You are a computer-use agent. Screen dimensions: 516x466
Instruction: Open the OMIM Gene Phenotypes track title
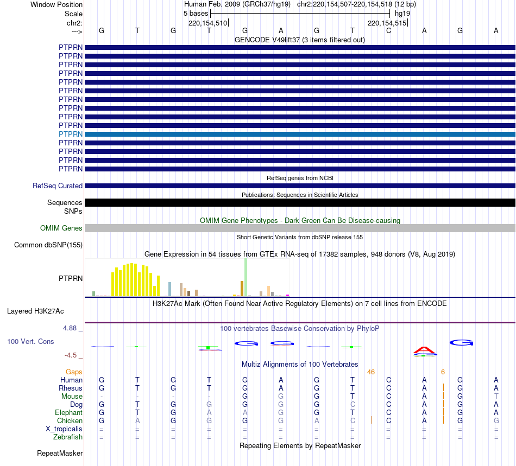click(300, 220)
